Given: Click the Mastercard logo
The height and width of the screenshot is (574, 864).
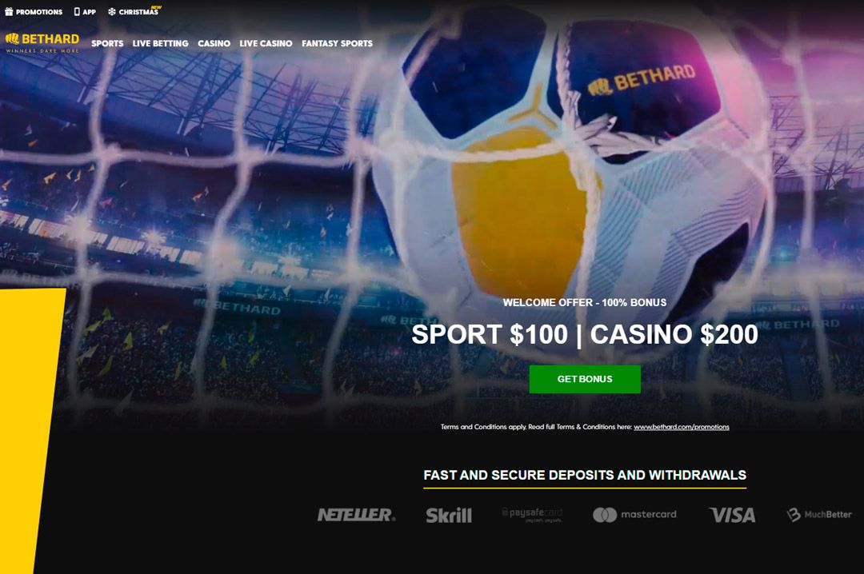Looking at the screenshot, I should [634, 515].
